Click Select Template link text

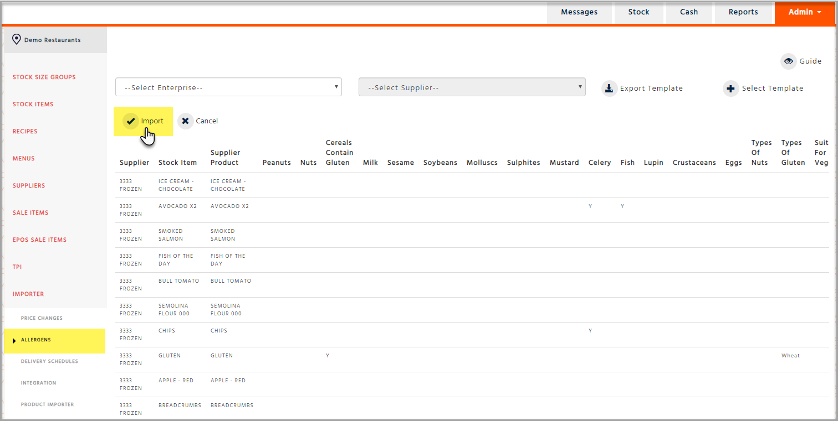[773, 89]
